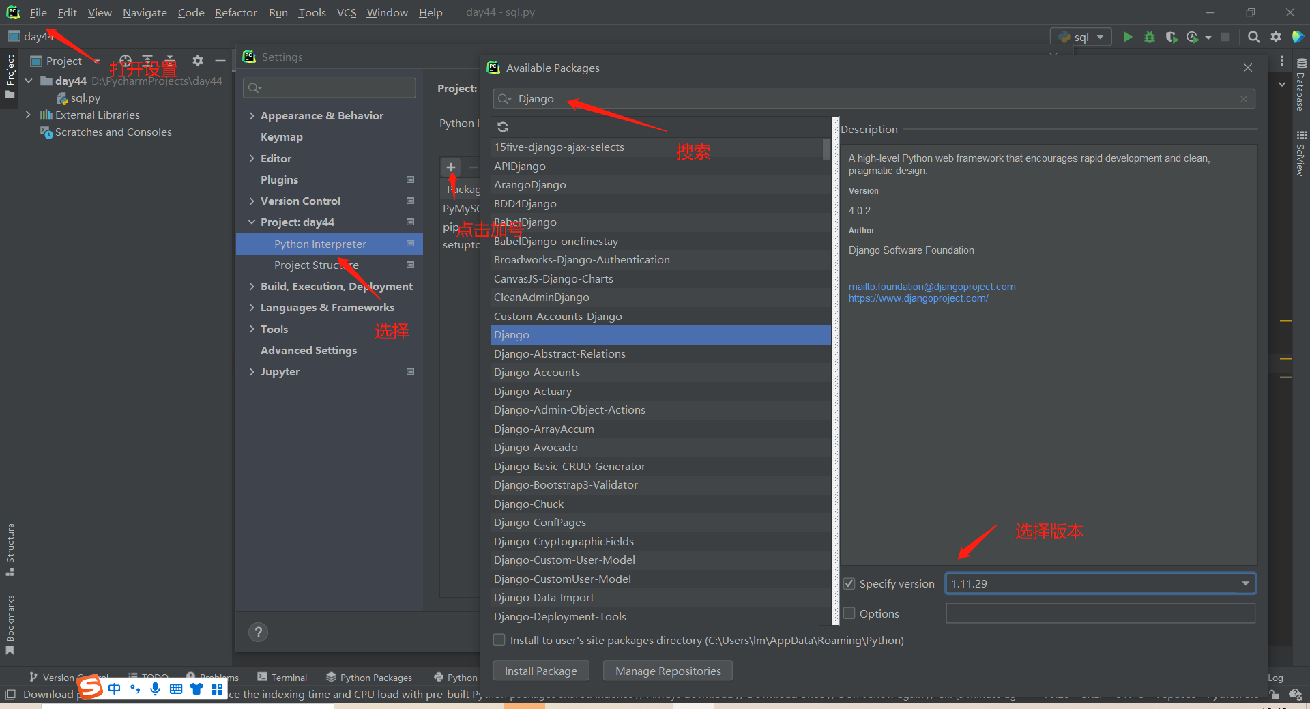1310x709 pixels.
Task: Open Search Everywhere magnifier
Action: tap(1253, 37)
